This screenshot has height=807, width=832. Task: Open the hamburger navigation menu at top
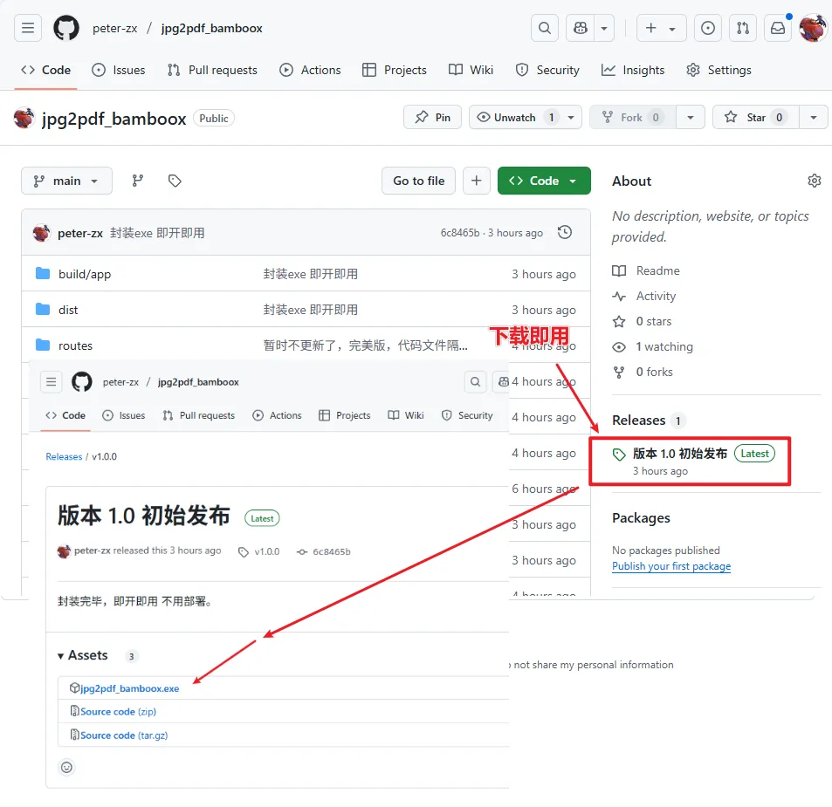tap(28, 28)
